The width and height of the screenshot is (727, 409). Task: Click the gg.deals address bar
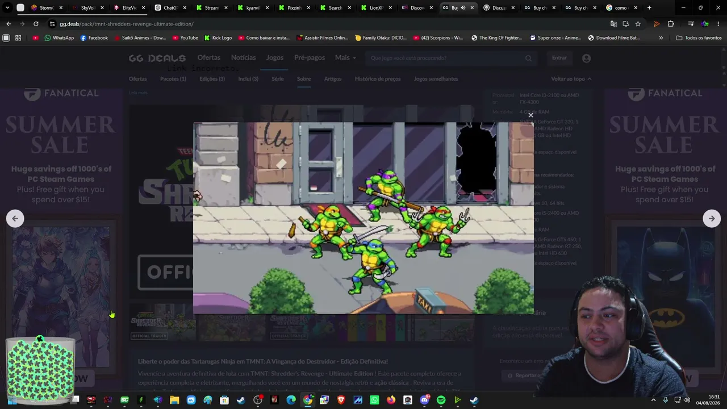pyautogui.click(x=329, y=24)
